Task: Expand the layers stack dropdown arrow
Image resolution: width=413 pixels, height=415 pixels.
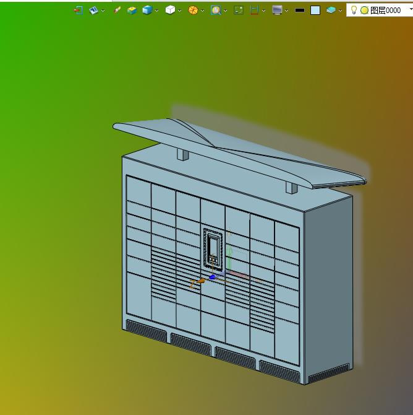Action: (x=340, y=11)
